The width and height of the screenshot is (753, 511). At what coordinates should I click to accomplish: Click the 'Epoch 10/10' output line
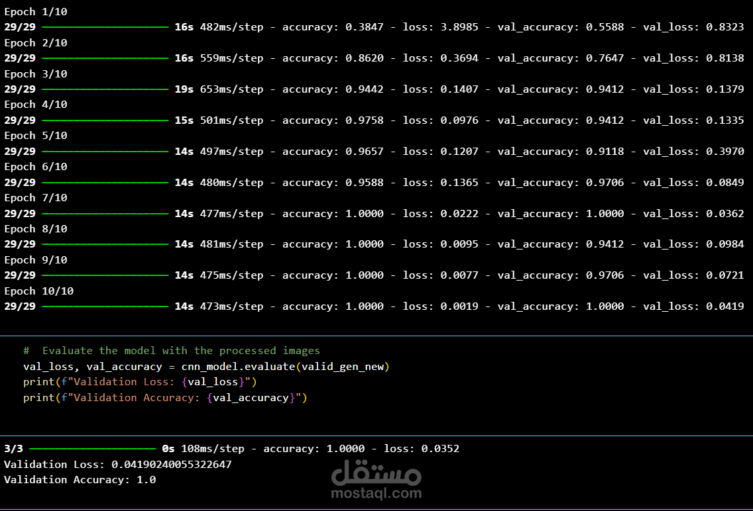39,291
